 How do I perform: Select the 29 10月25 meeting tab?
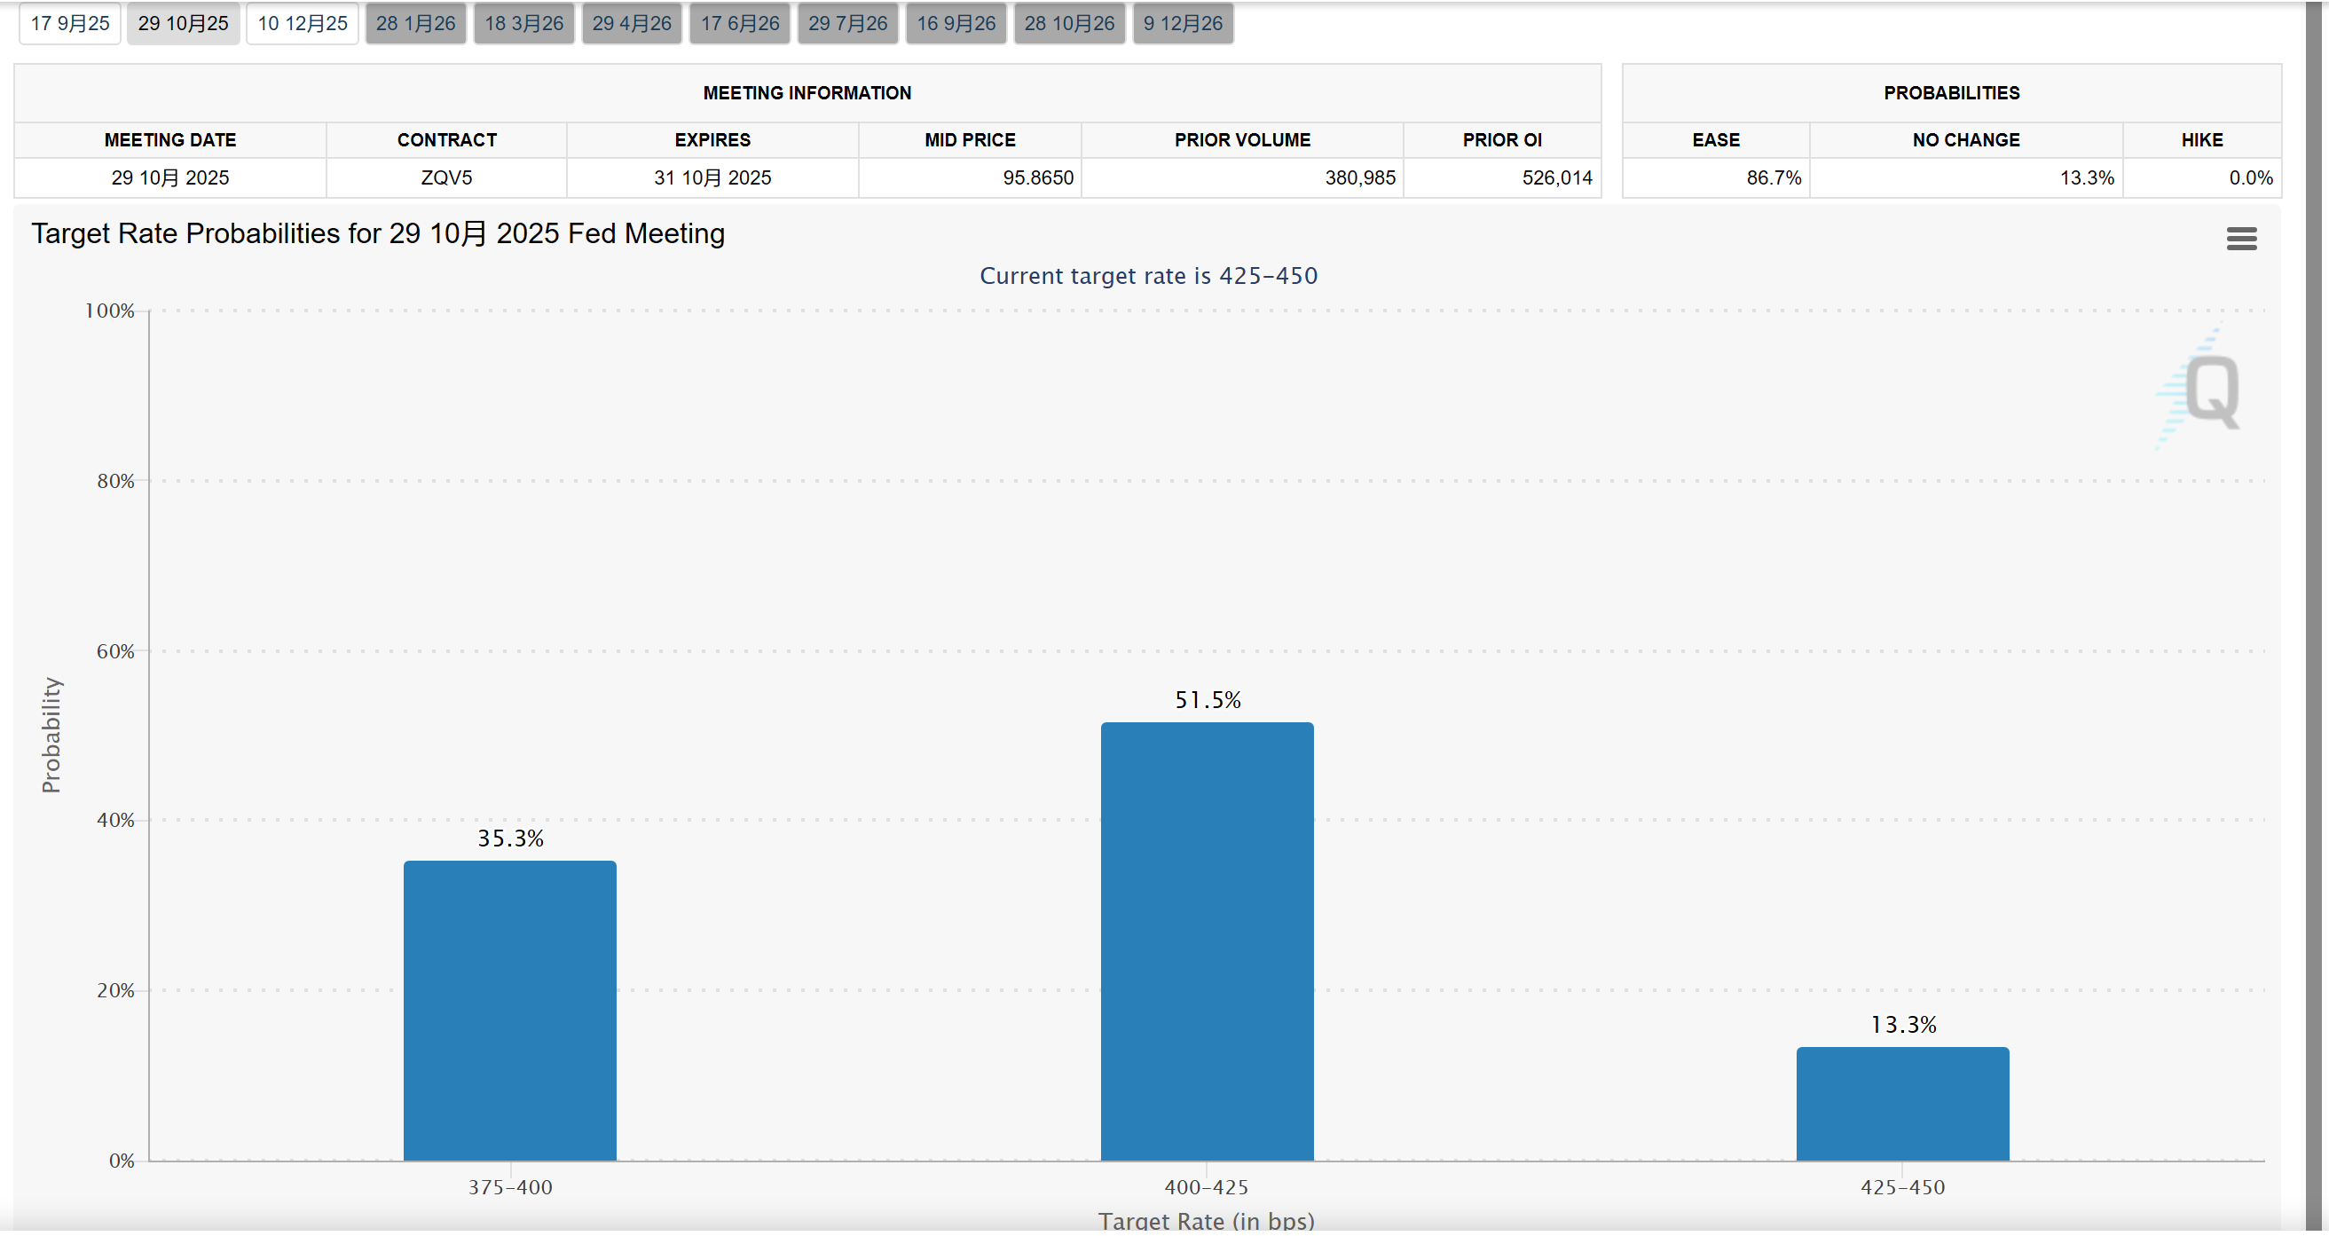pos(183,23)
